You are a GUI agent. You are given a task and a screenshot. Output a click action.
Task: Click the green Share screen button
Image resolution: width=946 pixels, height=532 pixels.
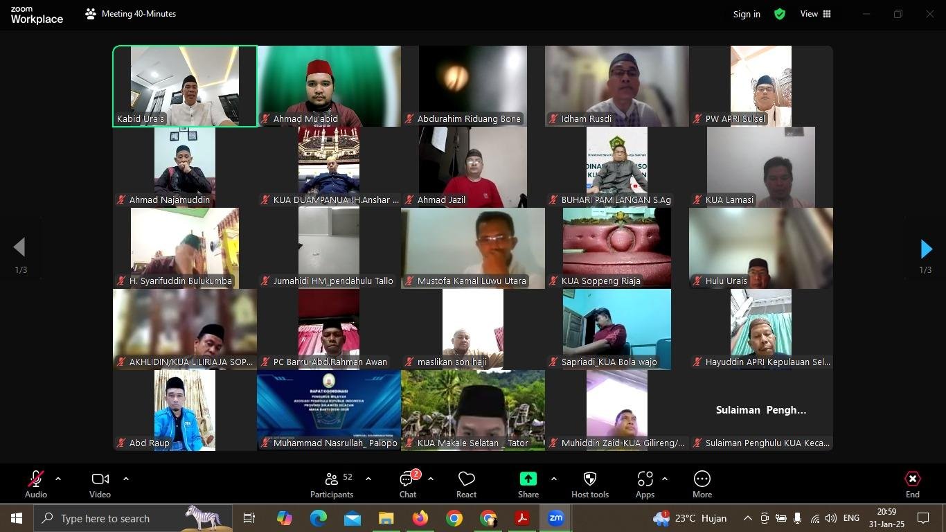(528, 484)
